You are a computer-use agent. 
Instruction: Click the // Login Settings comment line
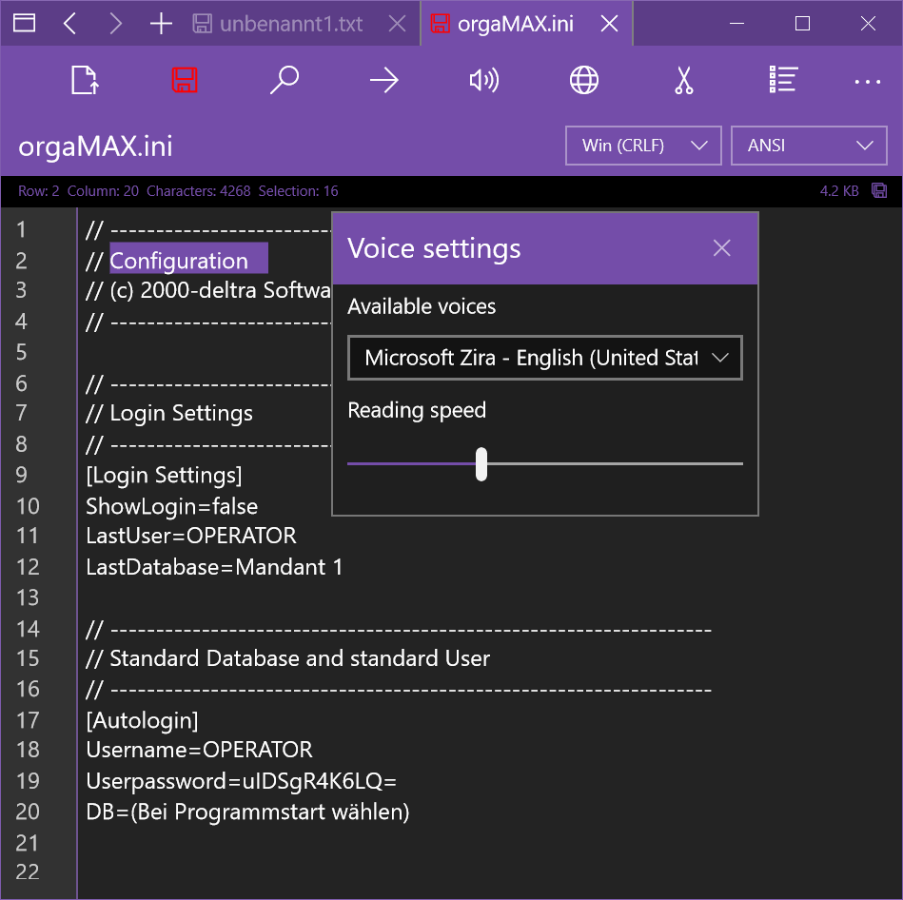coord(168,413)
